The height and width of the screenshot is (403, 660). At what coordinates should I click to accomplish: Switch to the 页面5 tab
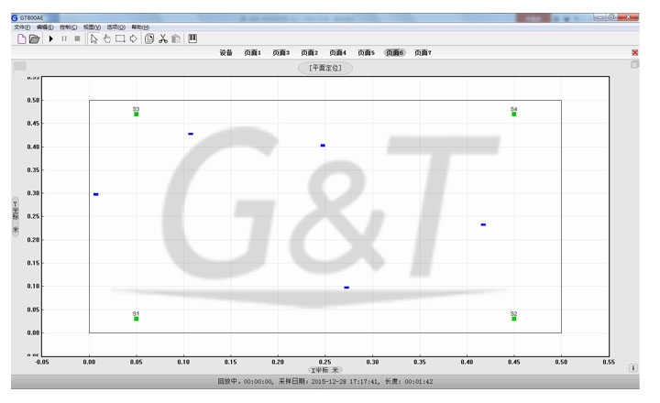(366, 52)
